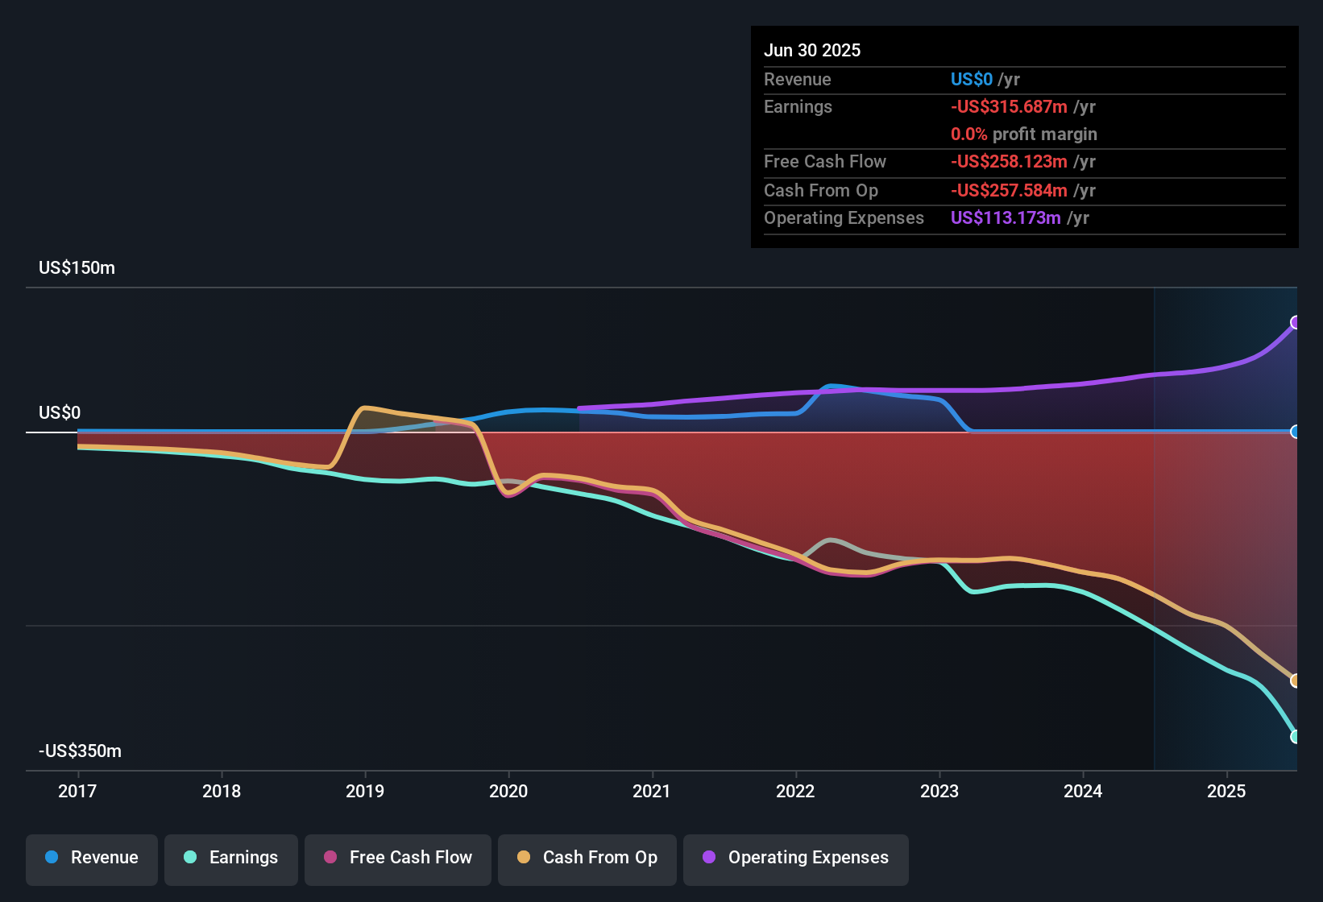Click the 2025 x-axis year label
The width and height of the screenshot is (1323, 902).
click(1226, 792)
